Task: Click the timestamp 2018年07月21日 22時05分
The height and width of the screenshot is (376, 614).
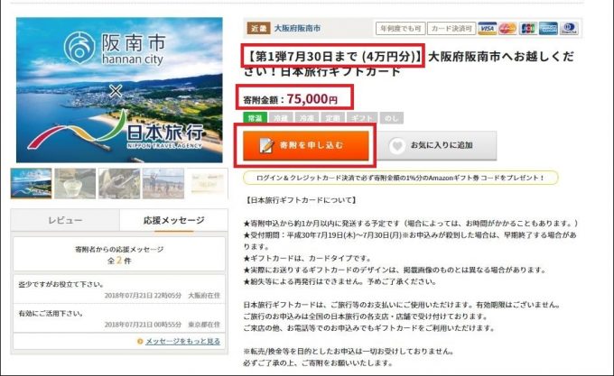Action: tap(144, 296)
